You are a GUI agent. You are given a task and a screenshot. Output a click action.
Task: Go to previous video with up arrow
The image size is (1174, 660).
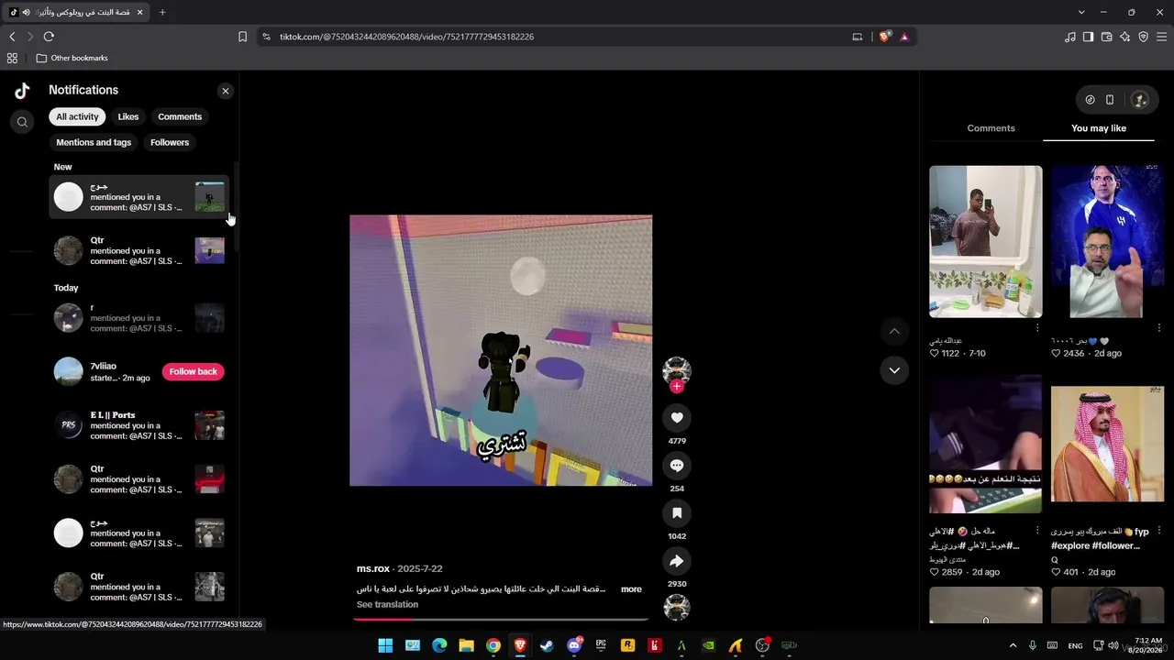pyautogui.click(x=894, y=331)
